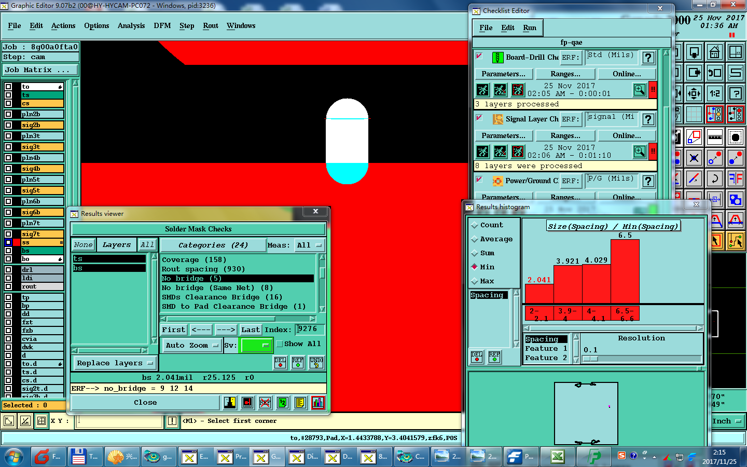This screenshot has height=467, width=747.
Task: Select the Sum radio option in histogram
Action: point(475,253)
